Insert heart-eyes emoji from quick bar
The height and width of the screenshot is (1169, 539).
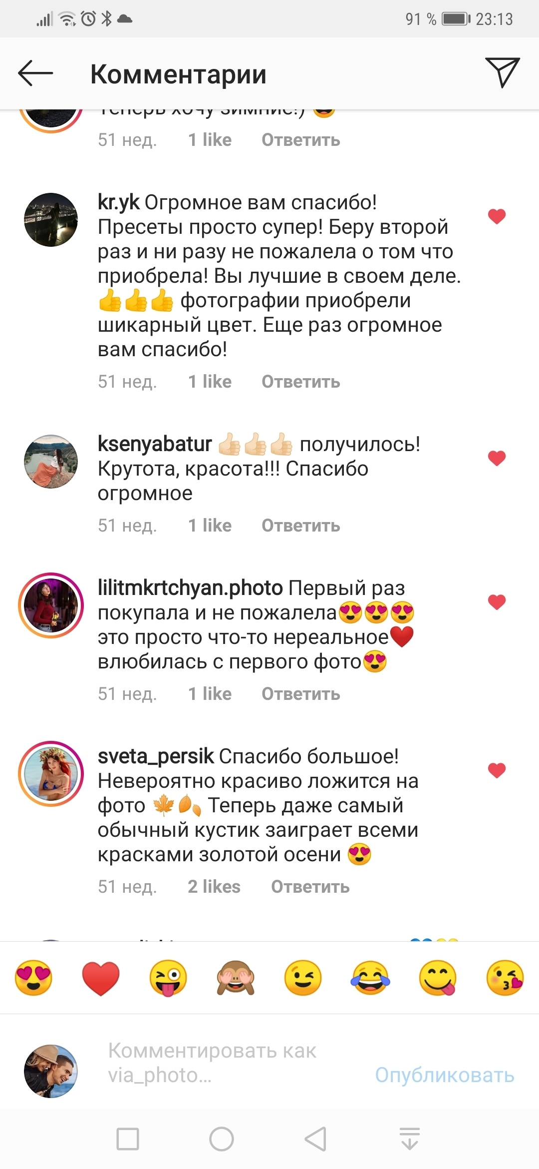(x=33, y=978)
